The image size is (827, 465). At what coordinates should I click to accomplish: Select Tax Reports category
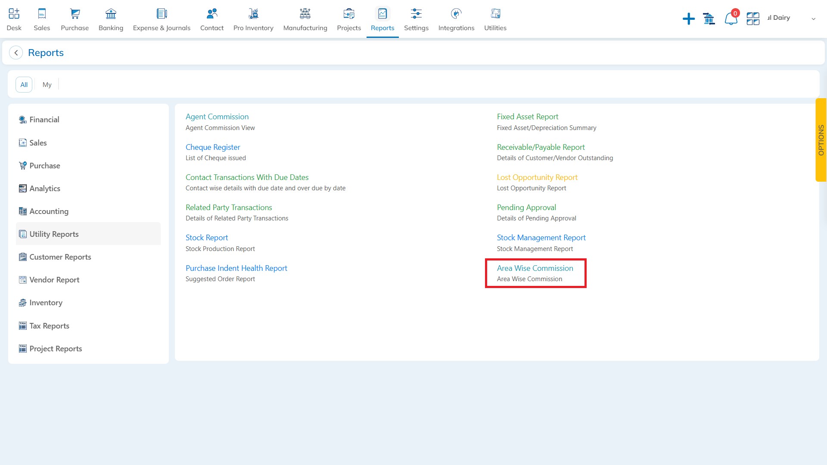click(88, 325)
